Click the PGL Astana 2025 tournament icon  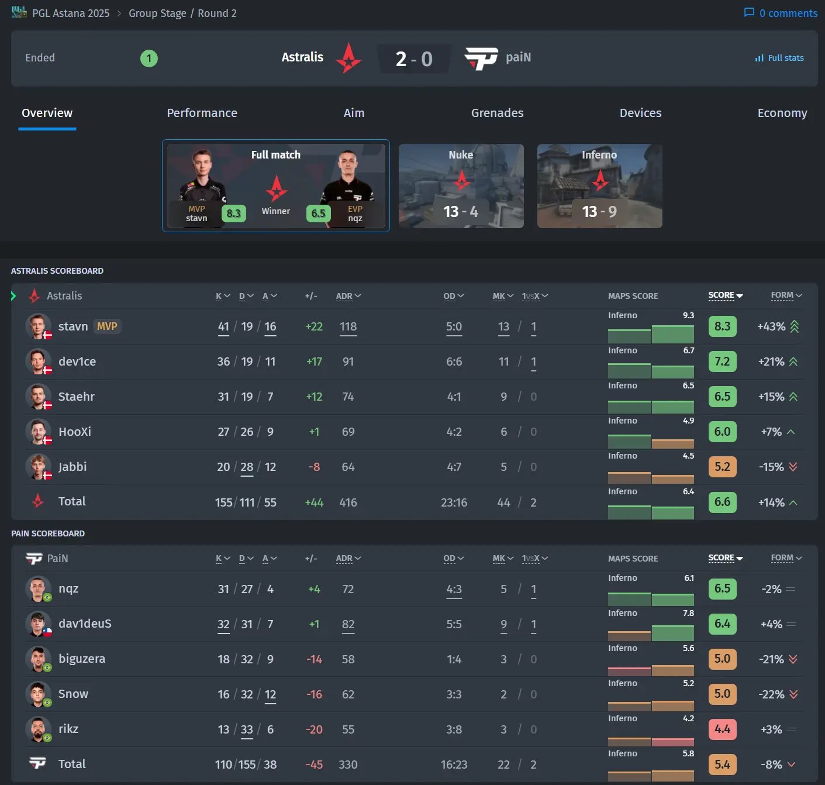click(19, 13)
